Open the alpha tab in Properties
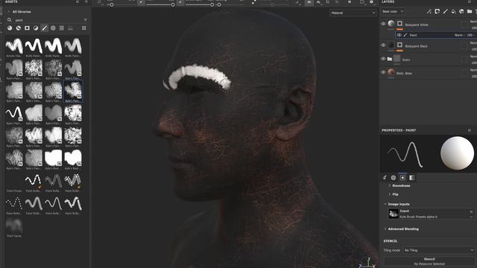 tap(394, 178)
